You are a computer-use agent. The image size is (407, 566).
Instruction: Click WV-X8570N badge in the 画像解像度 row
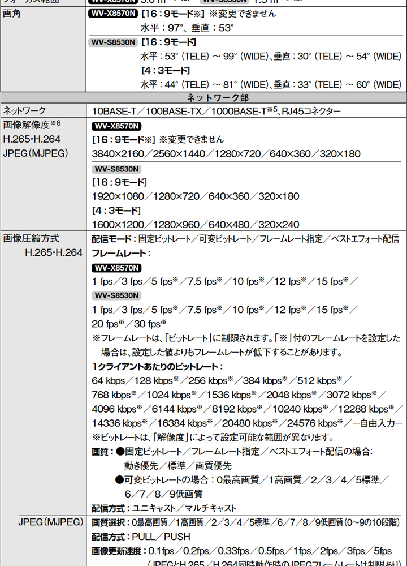click(x=117, y=126)
